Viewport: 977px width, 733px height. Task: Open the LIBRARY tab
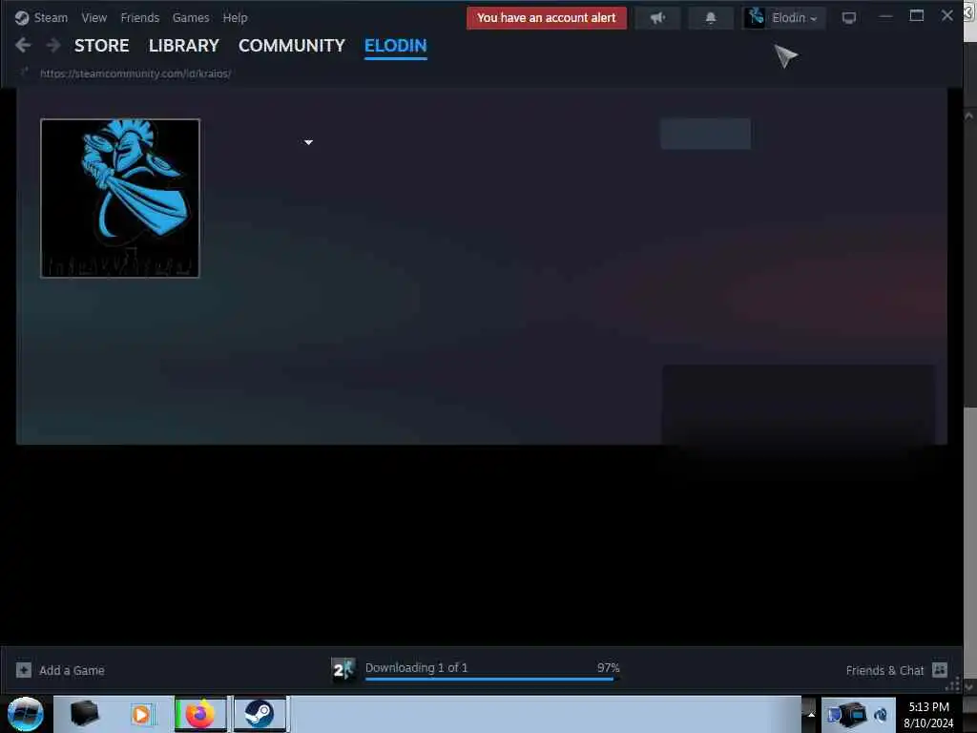(x=184, y=46)
